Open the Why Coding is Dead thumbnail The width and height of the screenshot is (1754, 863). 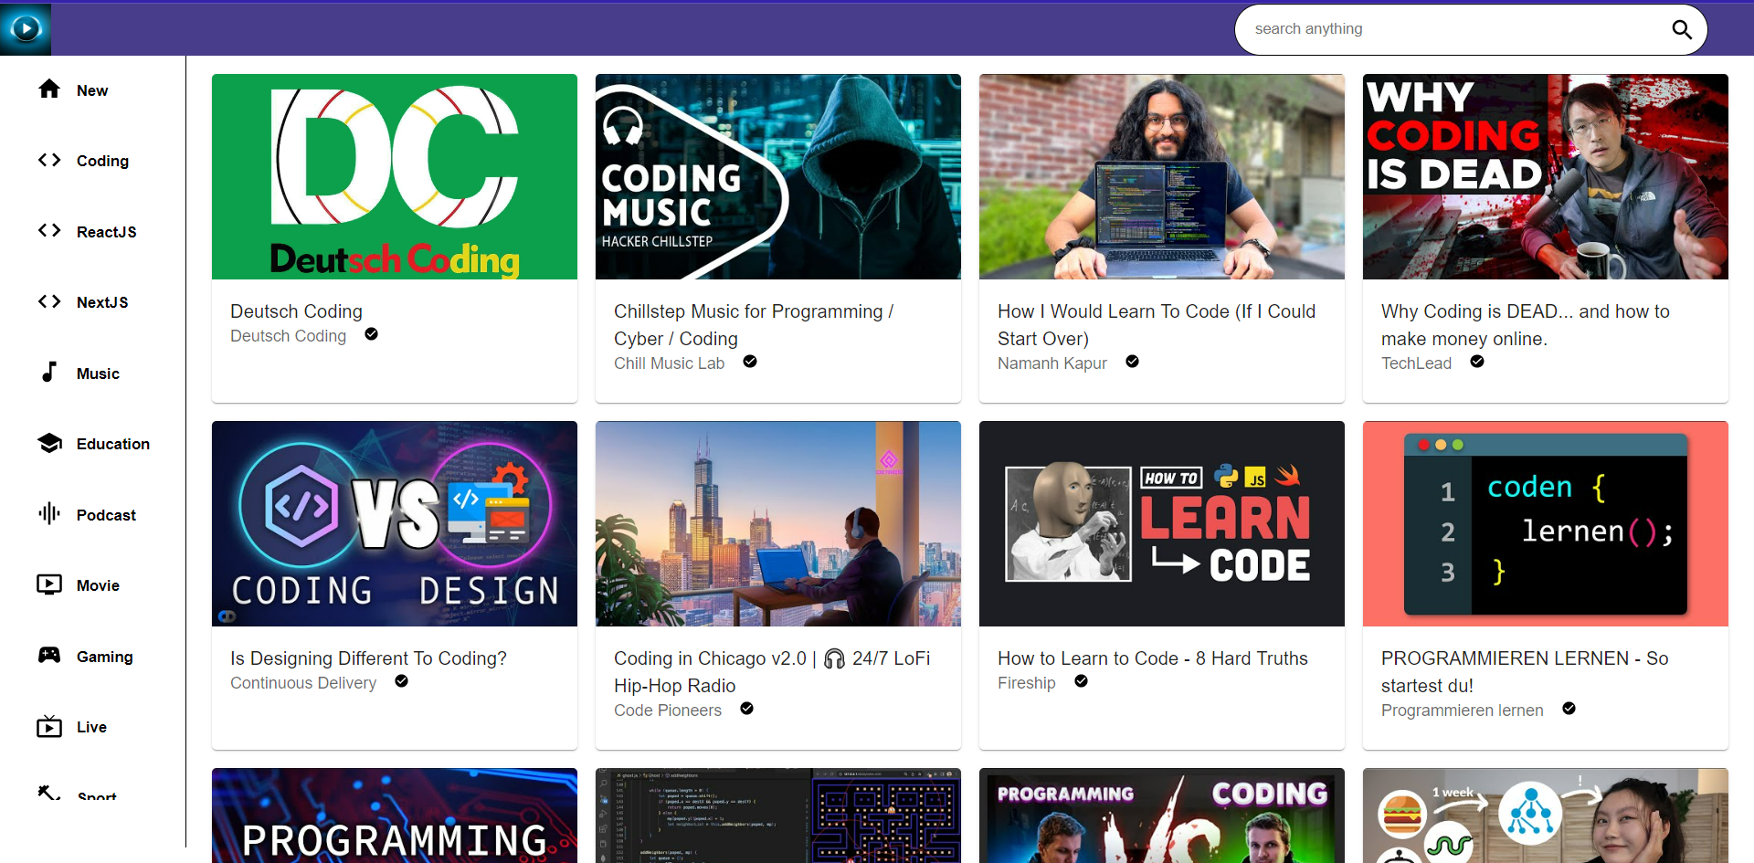1545,177
